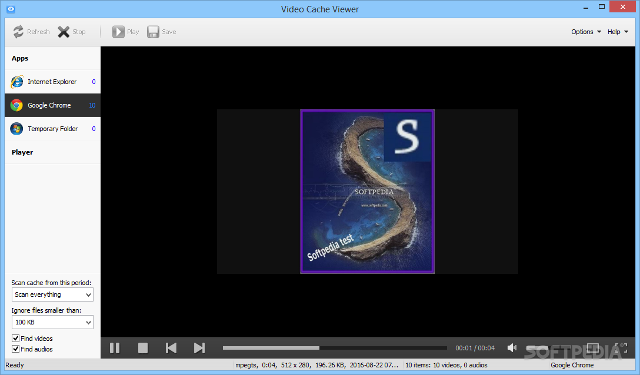Screen dimensions: 640x375
Task: Maximize the Video Cache Viewer window
Action: pyautogui.click(x=602, y=7)
